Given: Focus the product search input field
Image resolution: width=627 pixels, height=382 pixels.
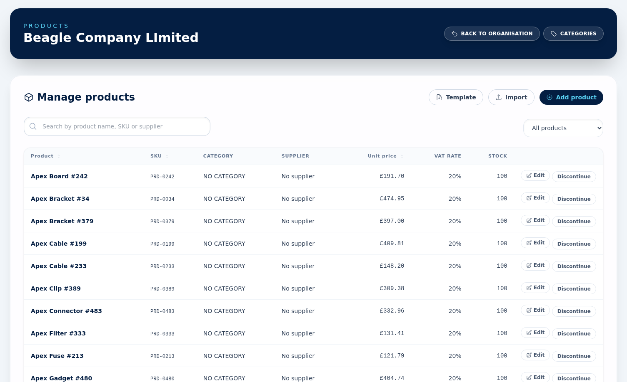Looking at the screenshot, I should 117,126.
